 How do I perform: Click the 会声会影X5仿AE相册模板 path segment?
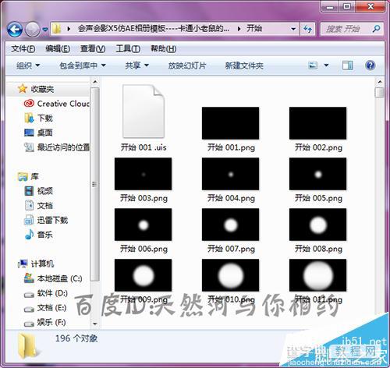point(154,29)
